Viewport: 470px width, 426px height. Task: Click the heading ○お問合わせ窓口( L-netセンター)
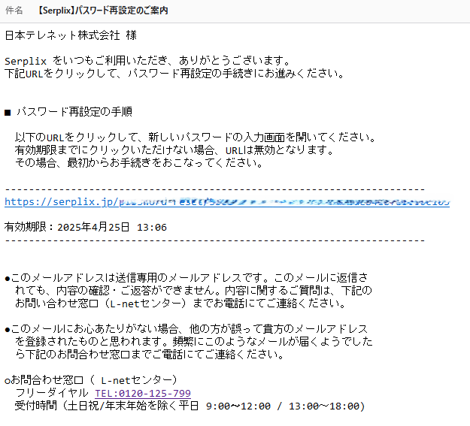tap(91, 380)
